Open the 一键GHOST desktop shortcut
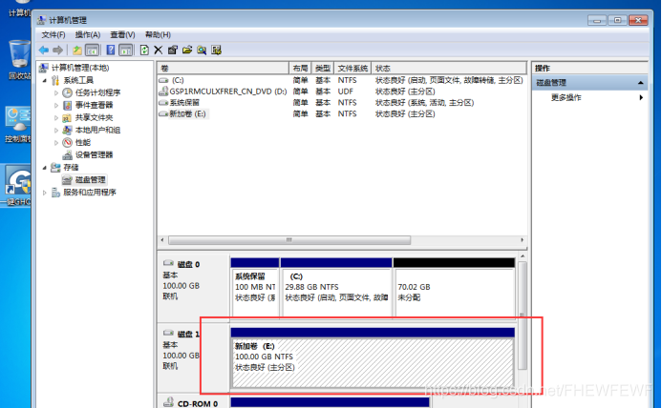 [17, 186]
